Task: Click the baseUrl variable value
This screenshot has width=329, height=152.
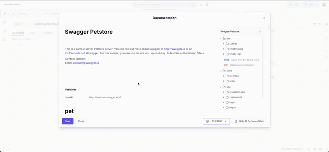Action: (x=105, y=97)
